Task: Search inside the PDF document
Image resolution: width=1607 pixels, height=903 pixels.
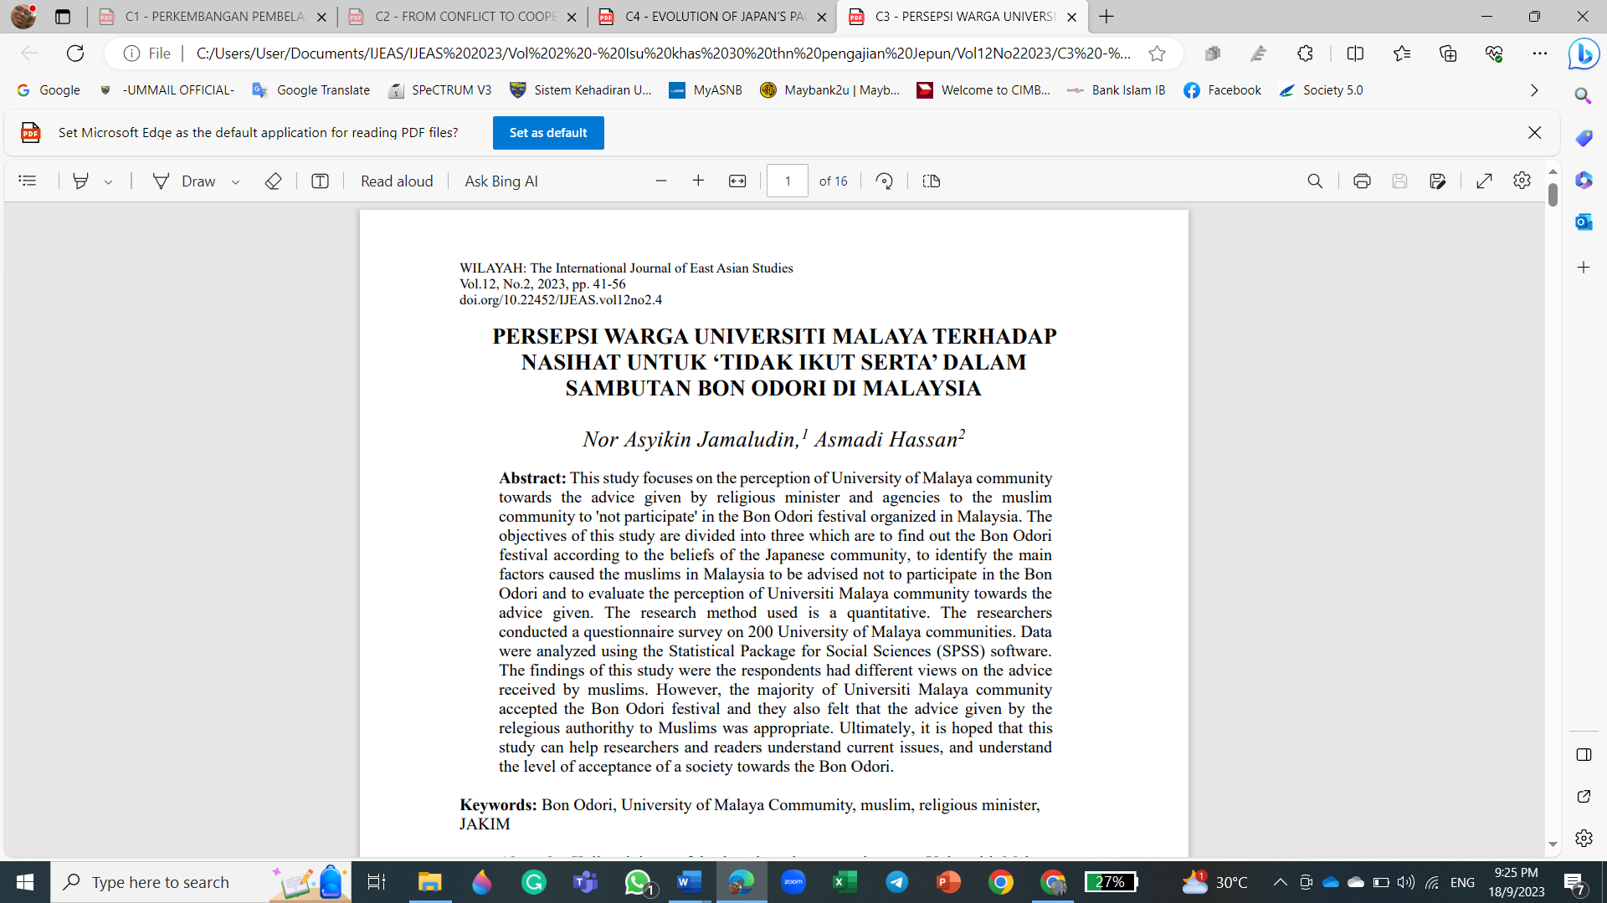Action: 1315,181
